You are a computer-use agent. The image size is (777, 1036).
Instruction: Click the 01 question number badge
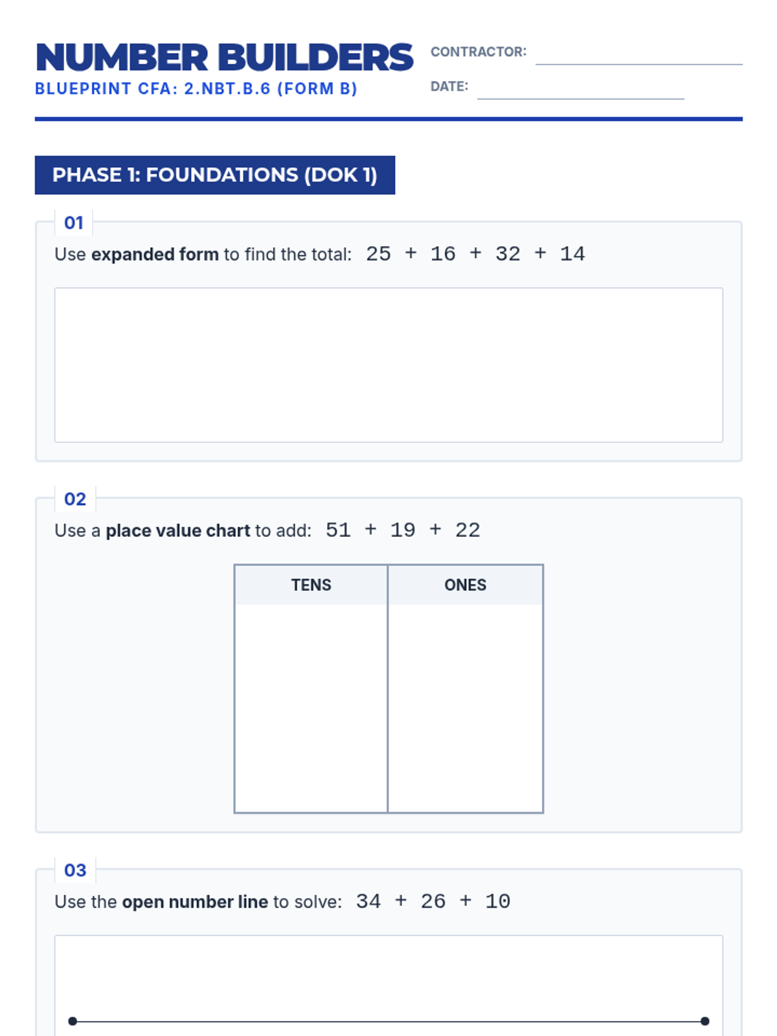[74, 223]
